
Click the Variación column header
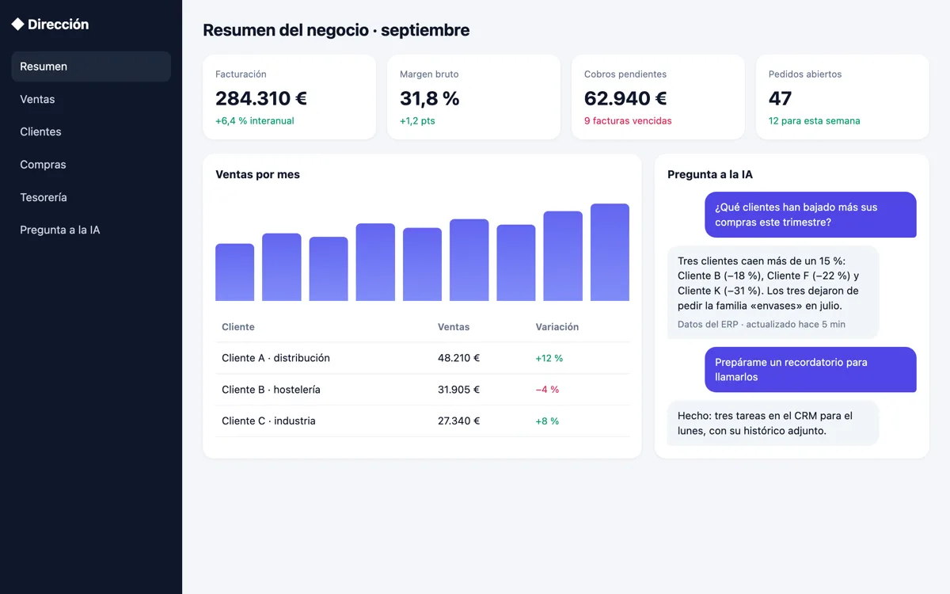coord(557,327)
